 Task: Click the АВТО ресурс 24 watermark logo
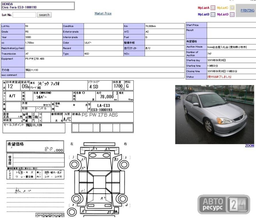pos(224,204)
